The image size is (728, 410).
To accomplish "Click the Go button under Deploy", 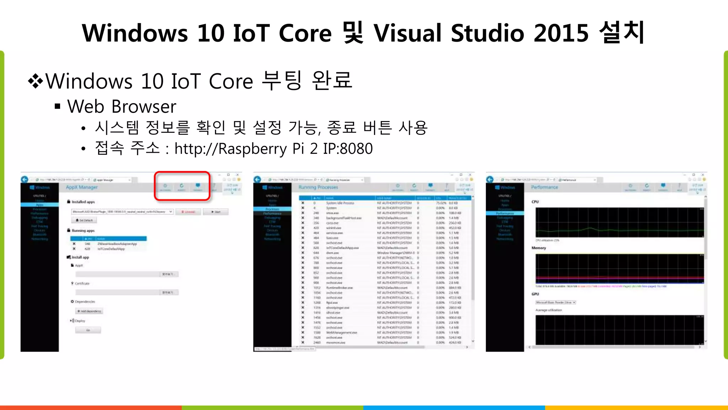I will [88, 330].
